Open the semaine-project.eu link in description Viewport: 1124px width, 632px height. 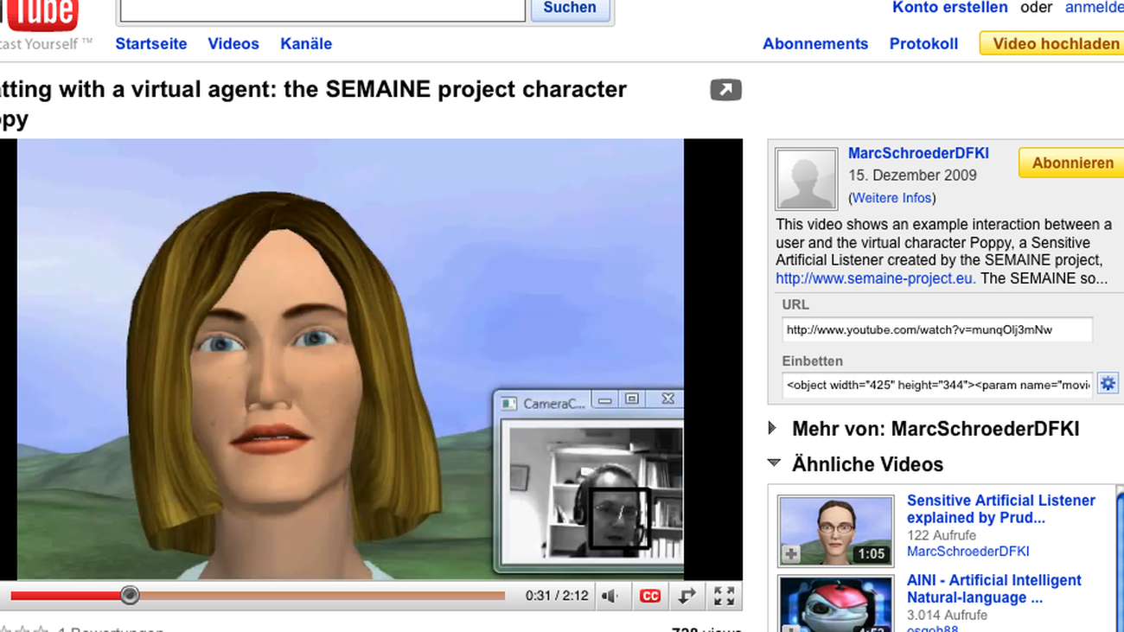tap(875, 278)
